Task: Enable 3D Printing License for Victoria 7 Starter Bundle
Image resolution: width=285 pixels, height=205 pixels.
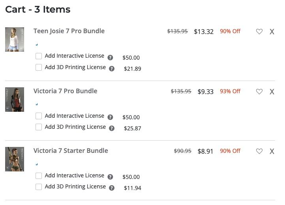Action: point(39,187)
